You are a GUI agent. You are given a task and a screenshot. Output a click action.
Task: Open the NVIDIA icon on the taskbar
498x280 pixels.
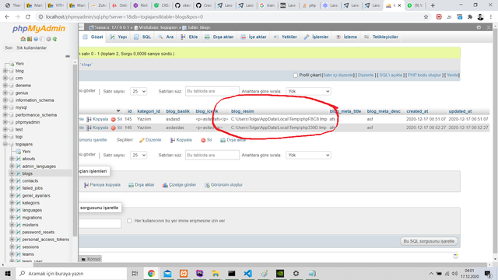280,273
